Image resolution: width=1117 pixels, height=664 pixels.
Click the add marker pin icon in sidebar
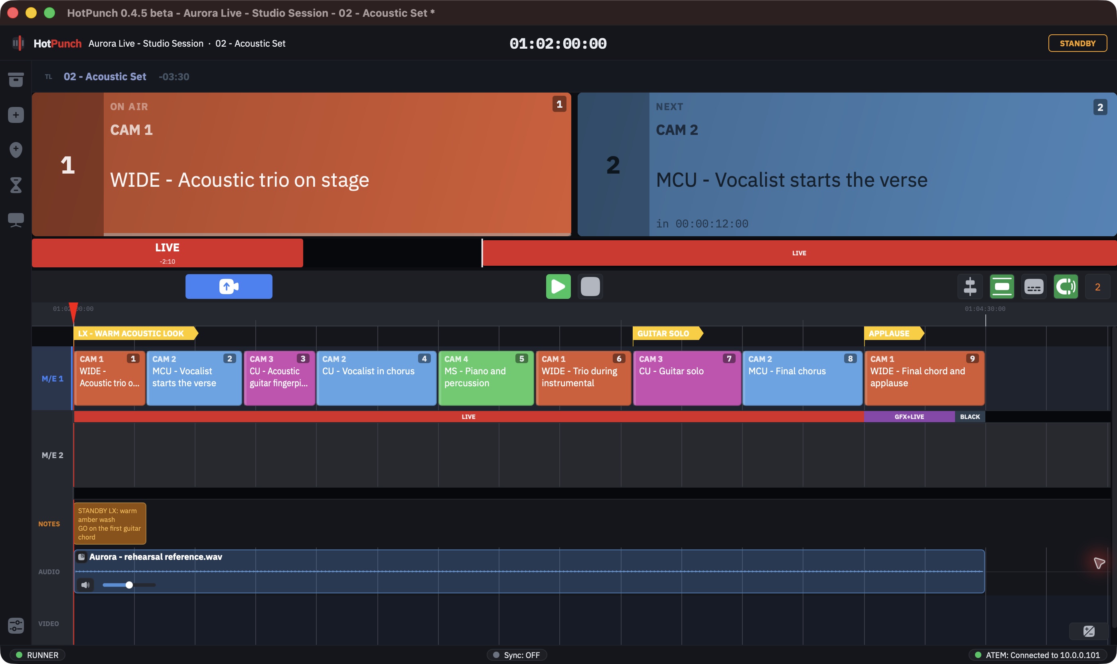[x=16, y=150]
